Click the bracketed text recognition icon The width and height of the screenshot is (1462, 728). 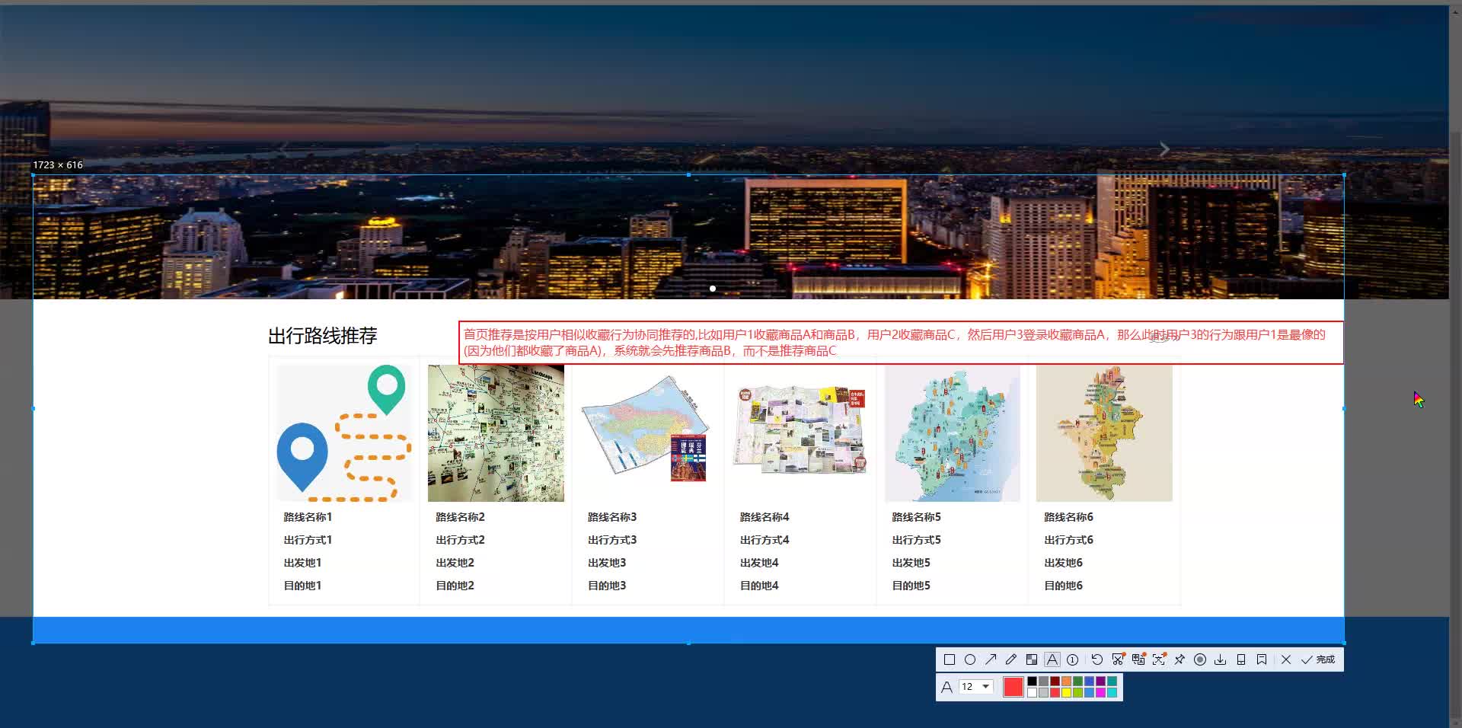(x=1159, y=659)
